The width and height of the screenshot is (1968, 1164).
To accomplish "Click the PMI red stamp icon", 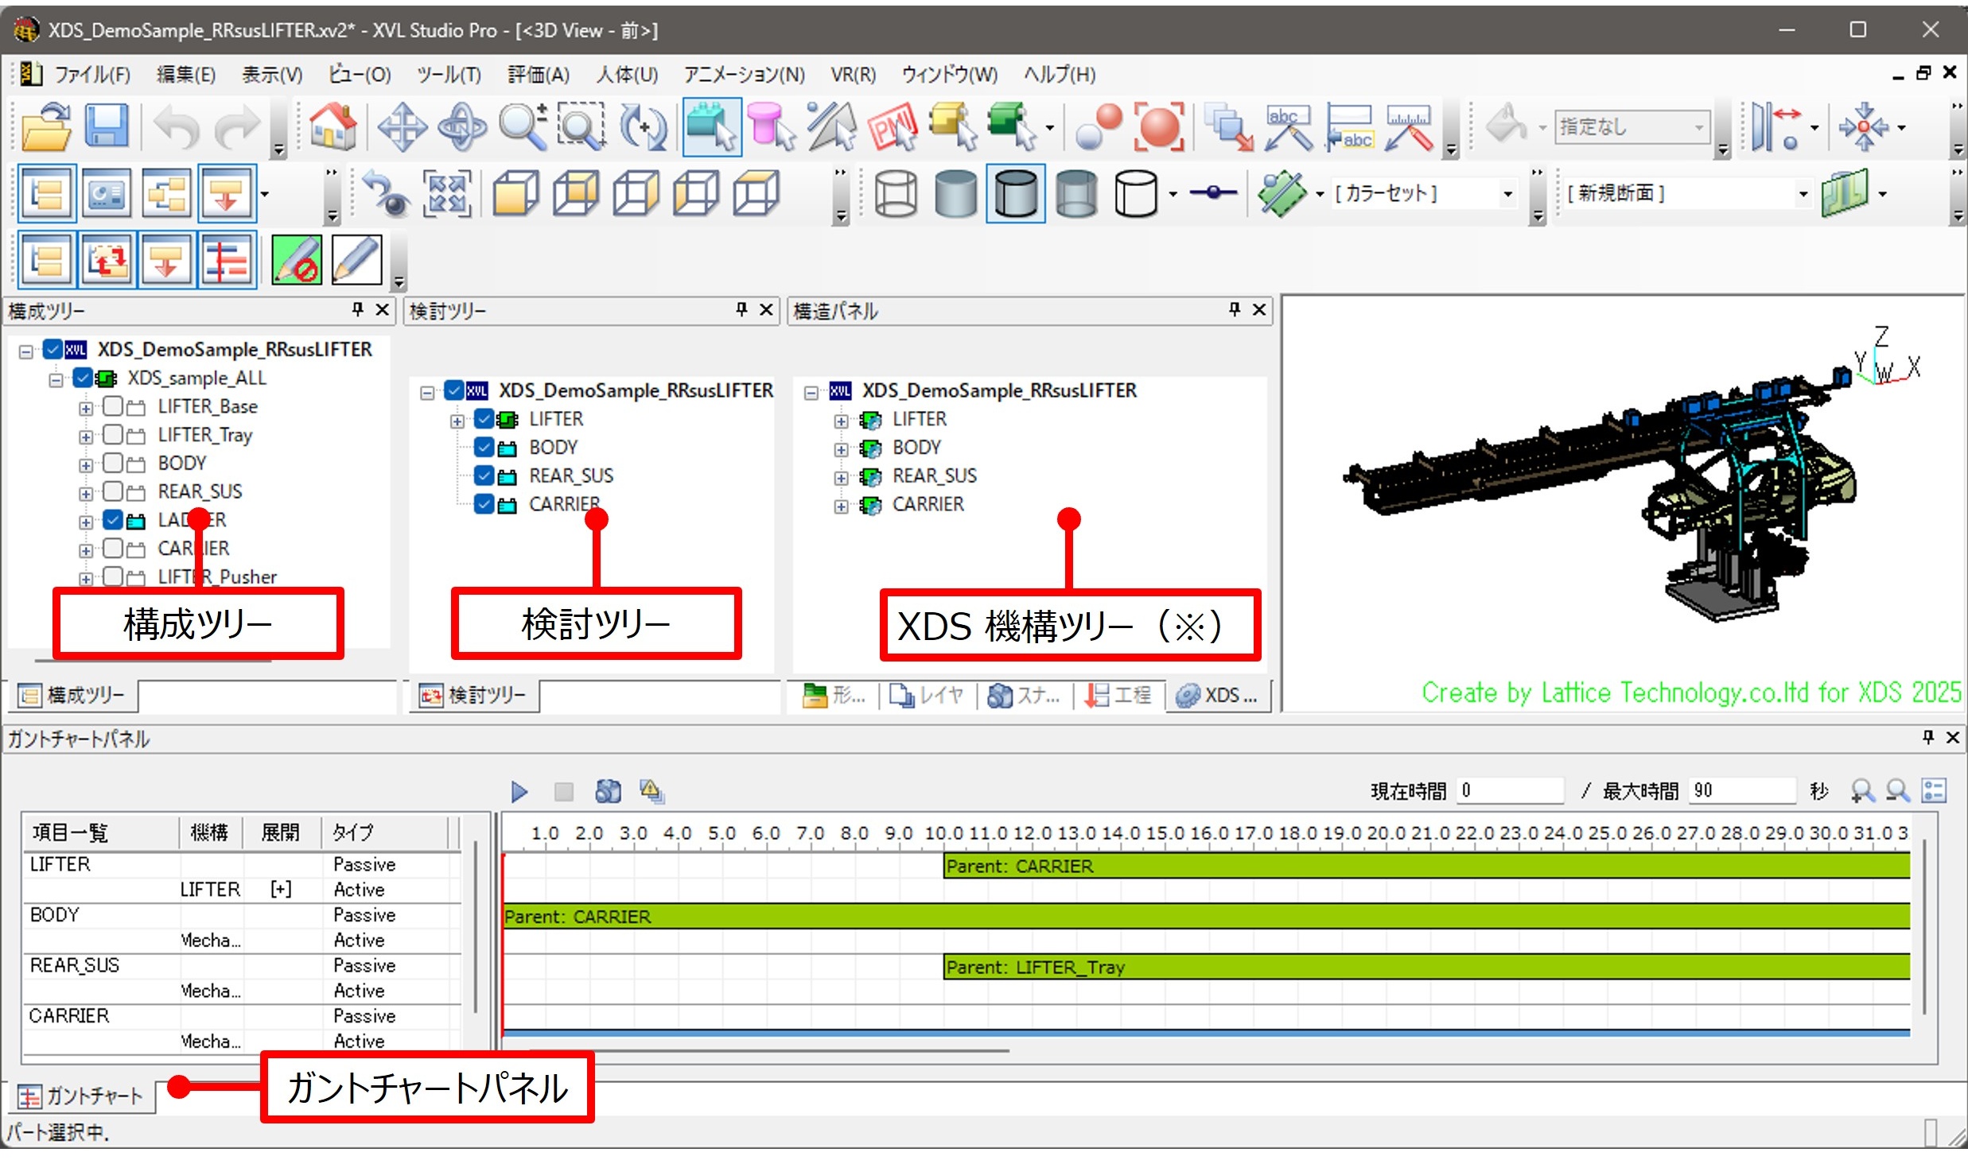I will (x=892, y=127).
